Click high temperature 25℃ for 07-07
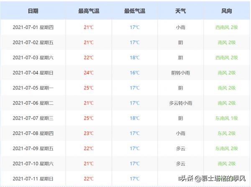251x187 pixels. pos(89,118)
